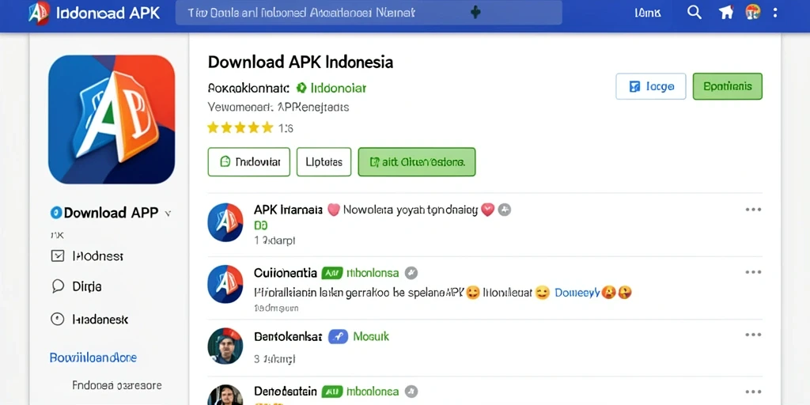The image size is (810, 405).
Task: Click the grey badge in APK Iramaia row
Action: (x=505, y=210)
